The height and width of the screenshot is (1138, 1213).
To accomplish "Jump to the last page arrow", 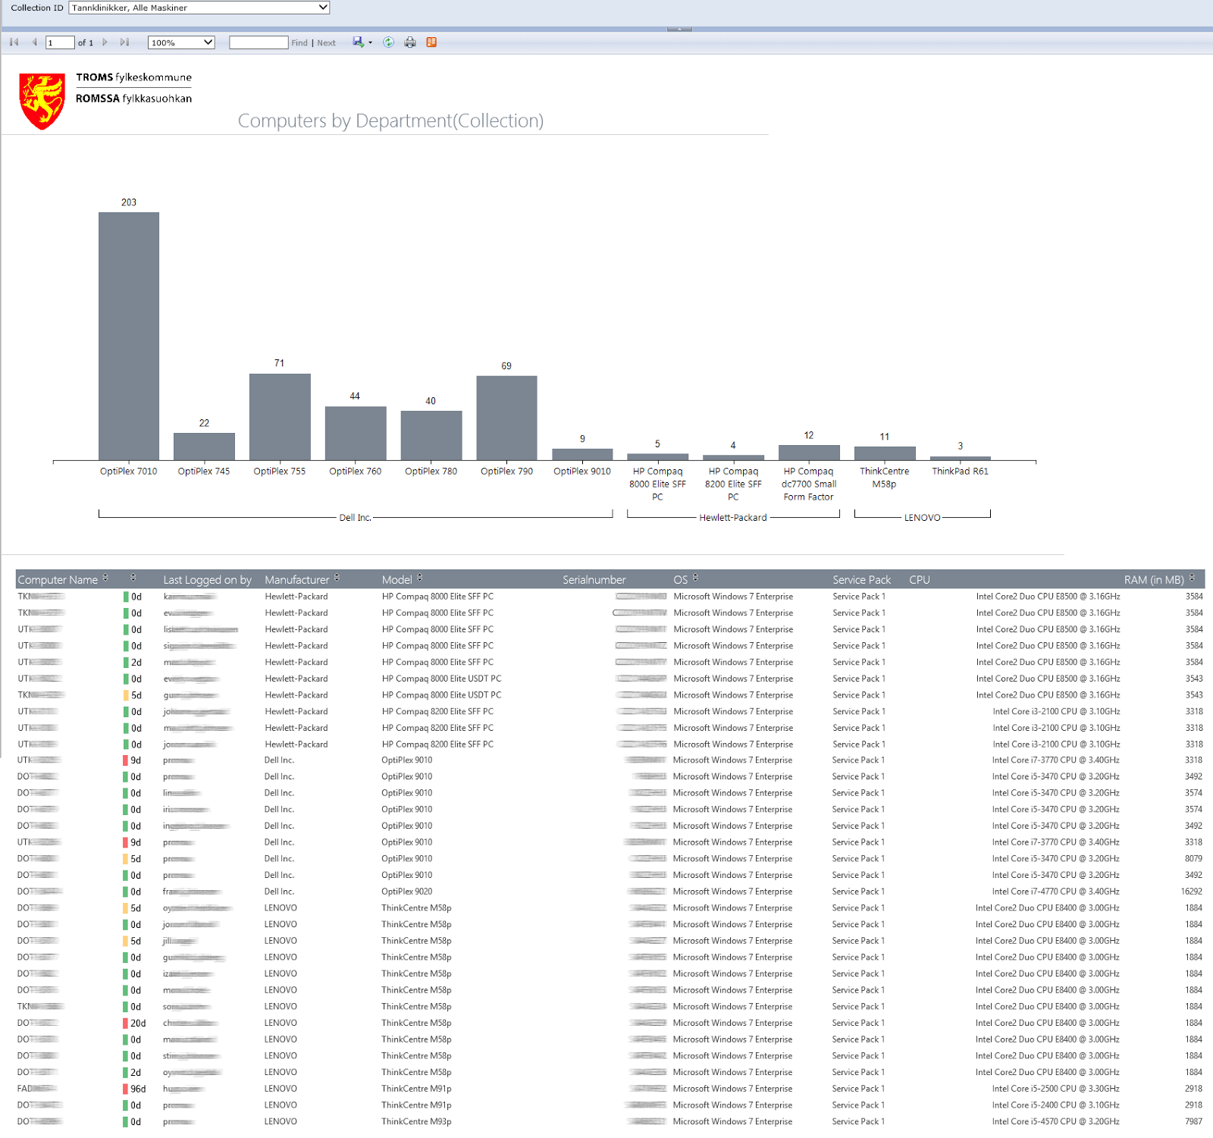I will 125,42.
